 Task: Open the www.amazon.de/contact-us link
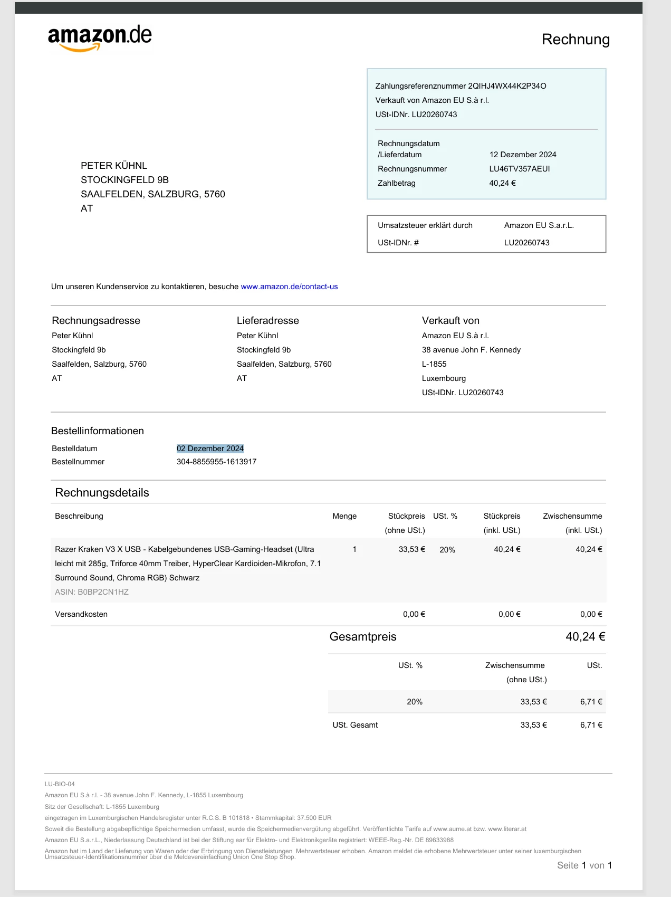(x=289, y=287)
